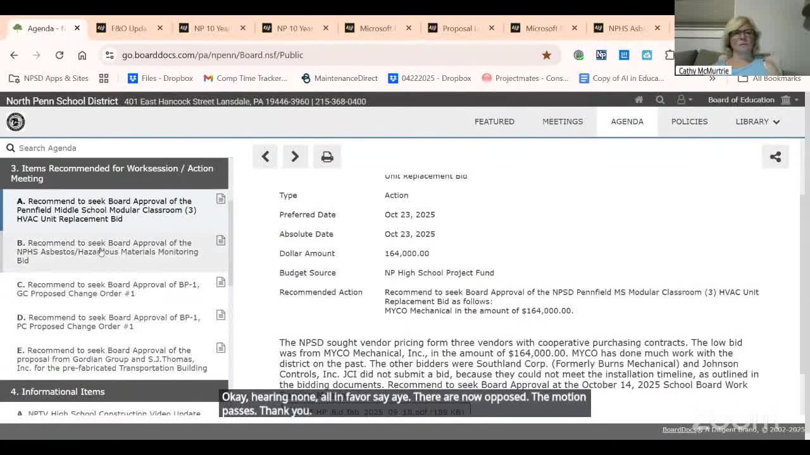Expand the LIBRARY menu

click(x=757, y=121)
